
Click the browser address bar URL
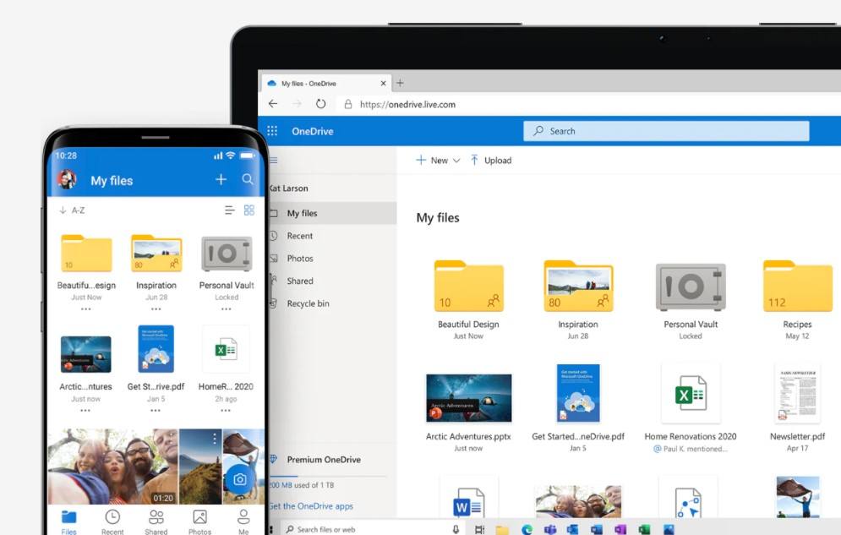point(407,105)
